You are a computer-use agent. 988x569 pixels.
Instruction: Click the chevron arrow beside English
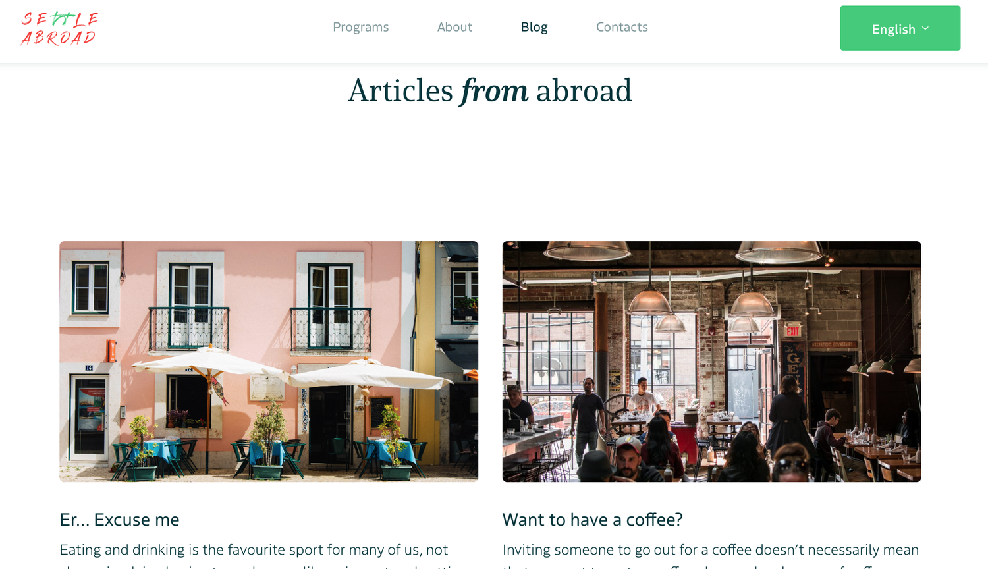[925, 28]
